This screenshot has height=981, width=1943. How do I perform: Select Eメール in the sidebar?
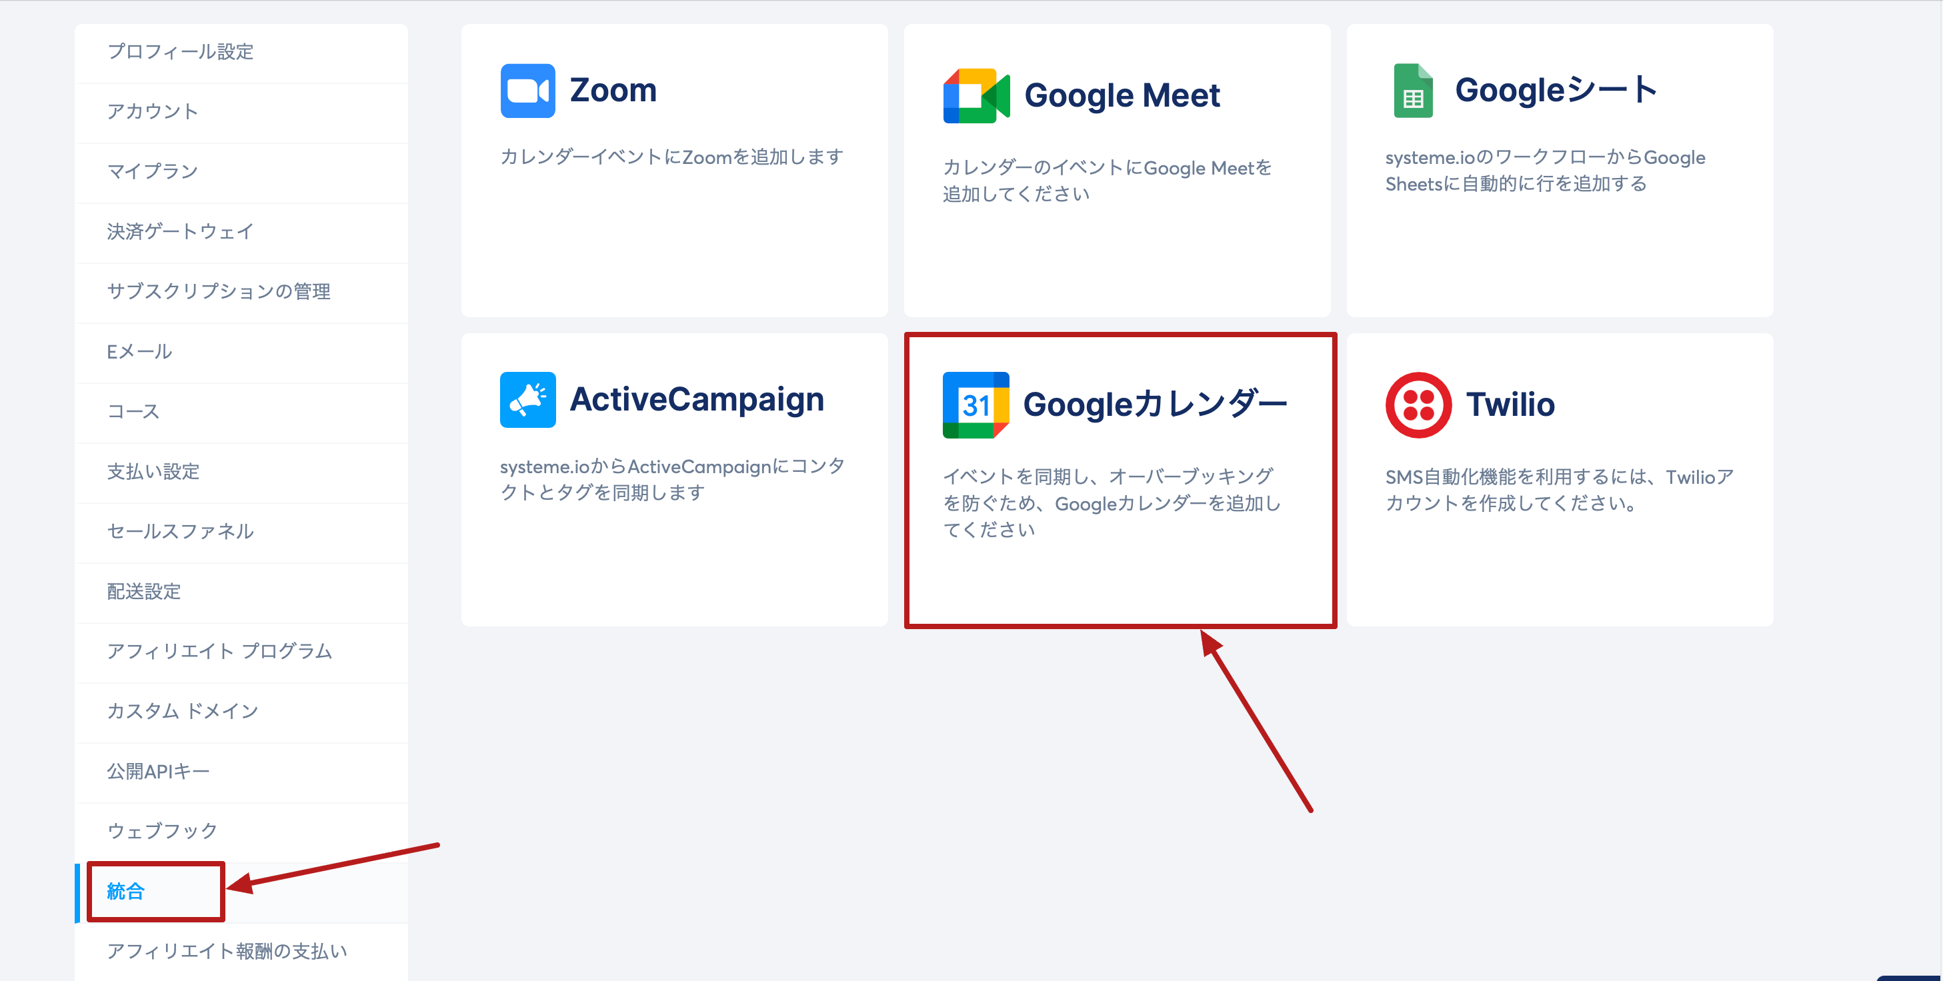(139, 352)
